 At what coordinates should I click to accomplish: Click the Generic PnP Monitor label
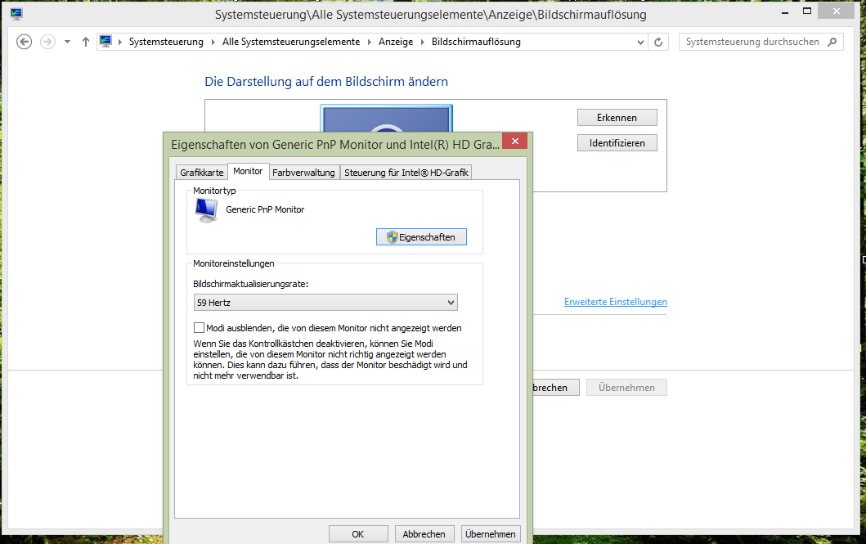pos(265,209)
